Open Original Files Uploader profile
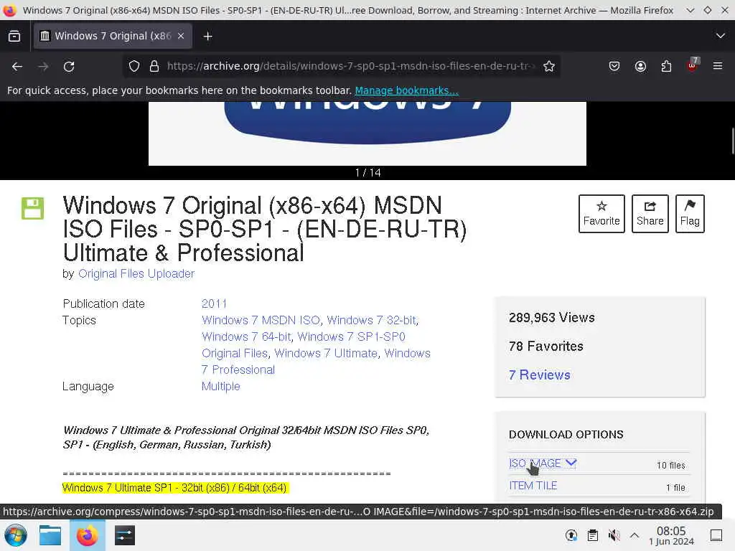The image size is (735, 551). [136, 273]
